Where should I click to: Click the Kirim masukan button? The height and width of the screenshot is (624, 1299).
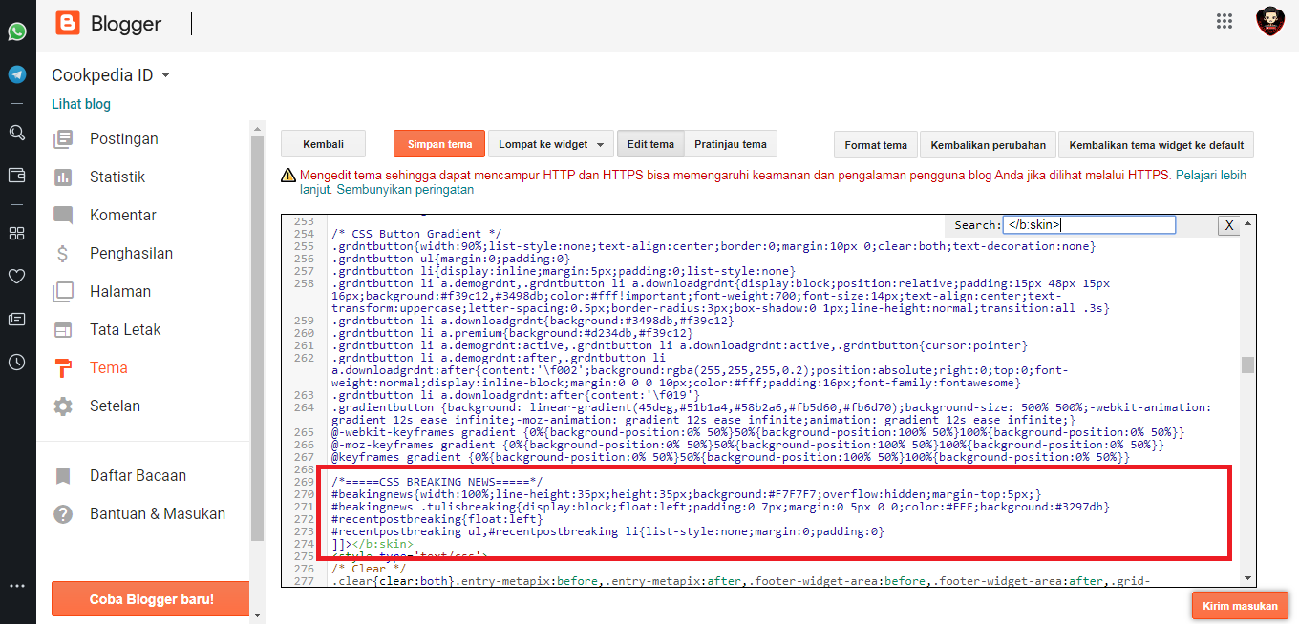(1240, 606)
